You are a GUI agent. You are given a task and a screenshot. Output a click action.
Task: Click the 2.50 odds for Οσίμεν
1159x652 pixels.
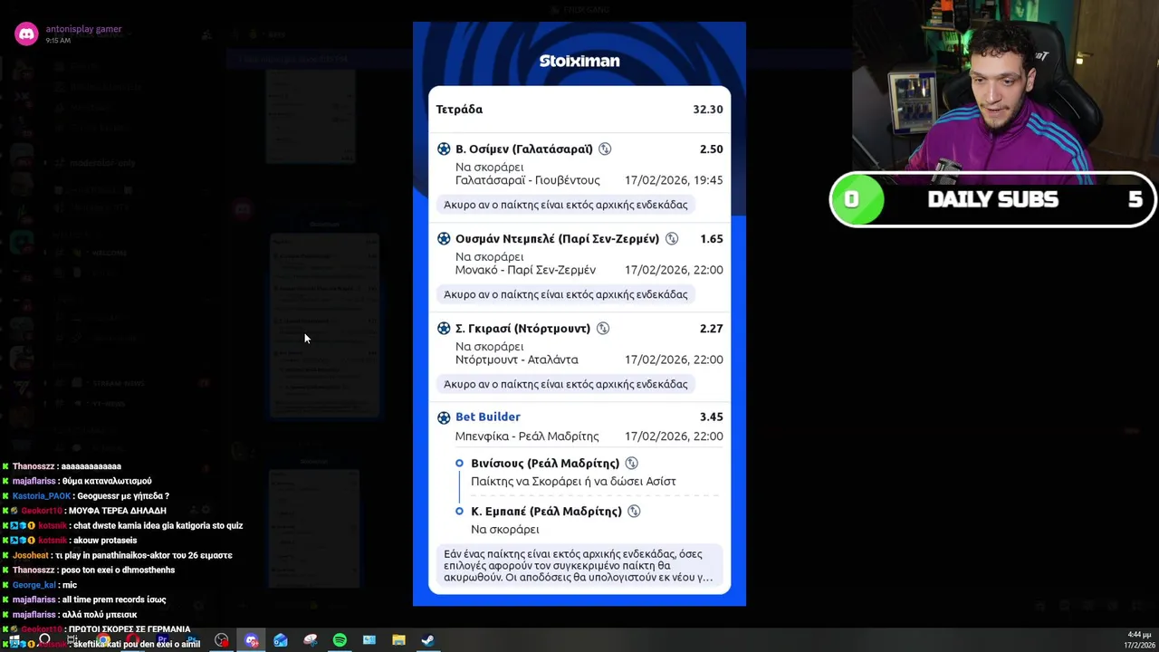(712, 149)
